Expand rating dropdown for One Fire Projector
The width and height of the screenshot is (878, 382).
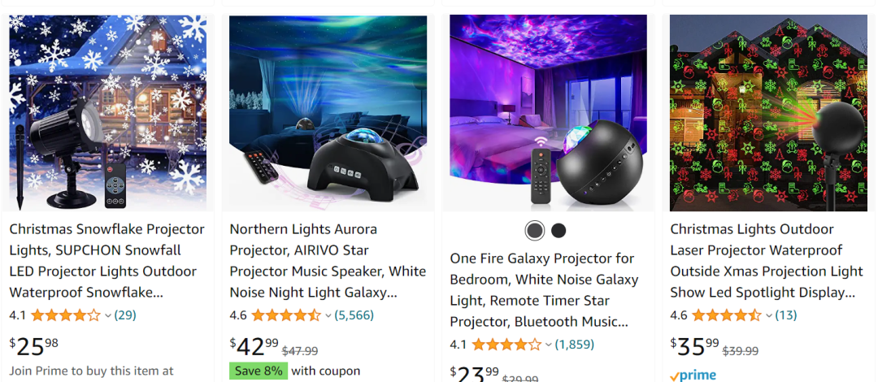tap(549, 345)
